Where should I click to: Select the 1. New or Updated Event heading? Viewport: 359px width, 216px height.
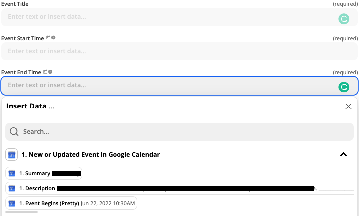coord(91,155)
